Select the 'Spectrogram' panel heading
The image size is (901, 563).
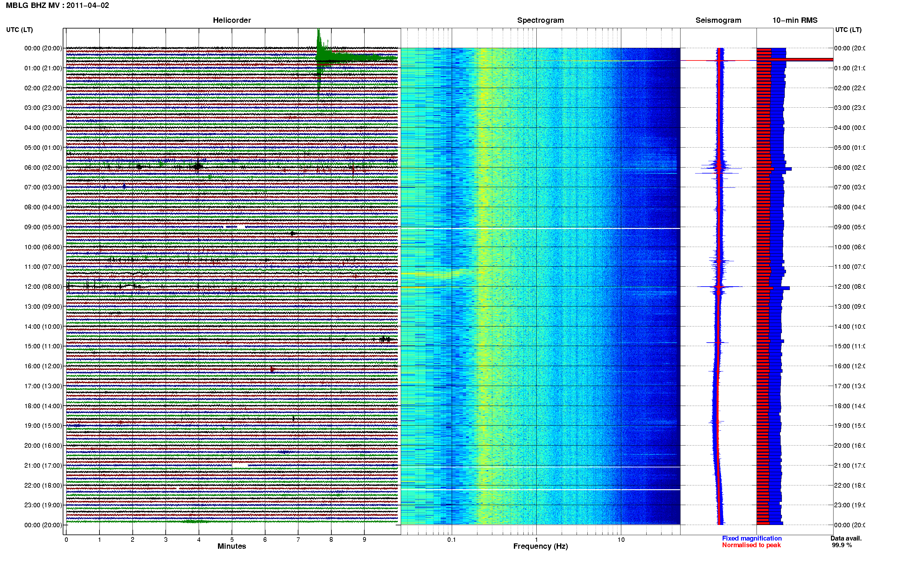(x=540, y=21)
